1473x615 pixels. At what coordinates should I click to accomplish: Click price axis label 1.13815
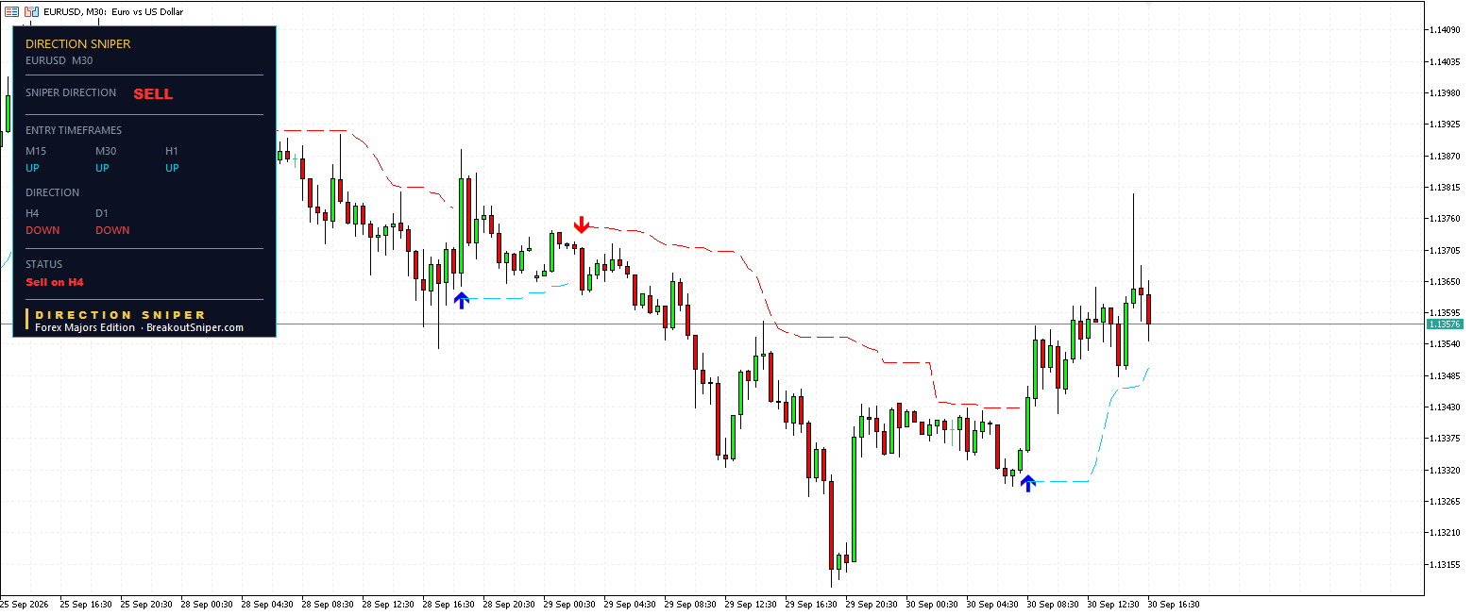tap(1446, 187)
